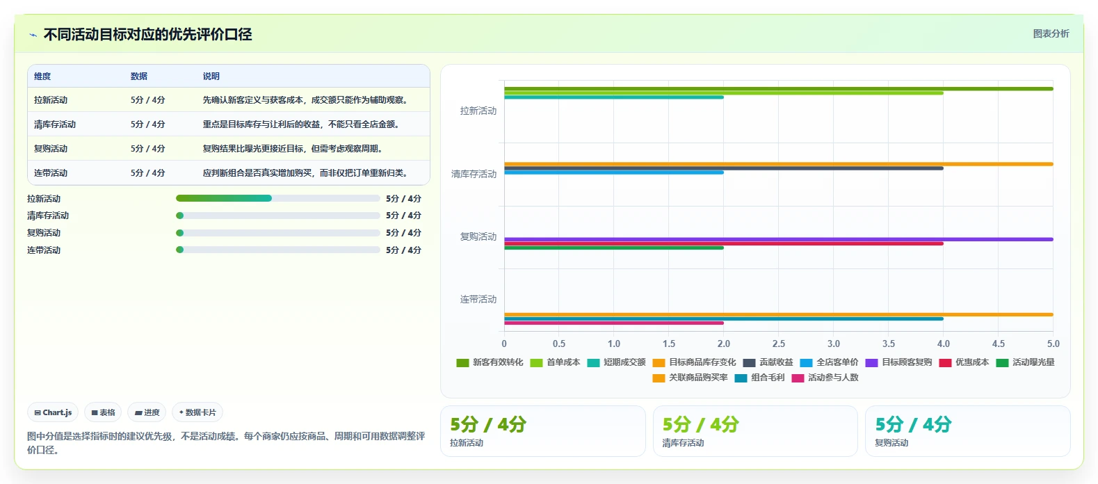
Task: Click the red bar in the 复购活动 chart group
Action: [x=724, y=243]
